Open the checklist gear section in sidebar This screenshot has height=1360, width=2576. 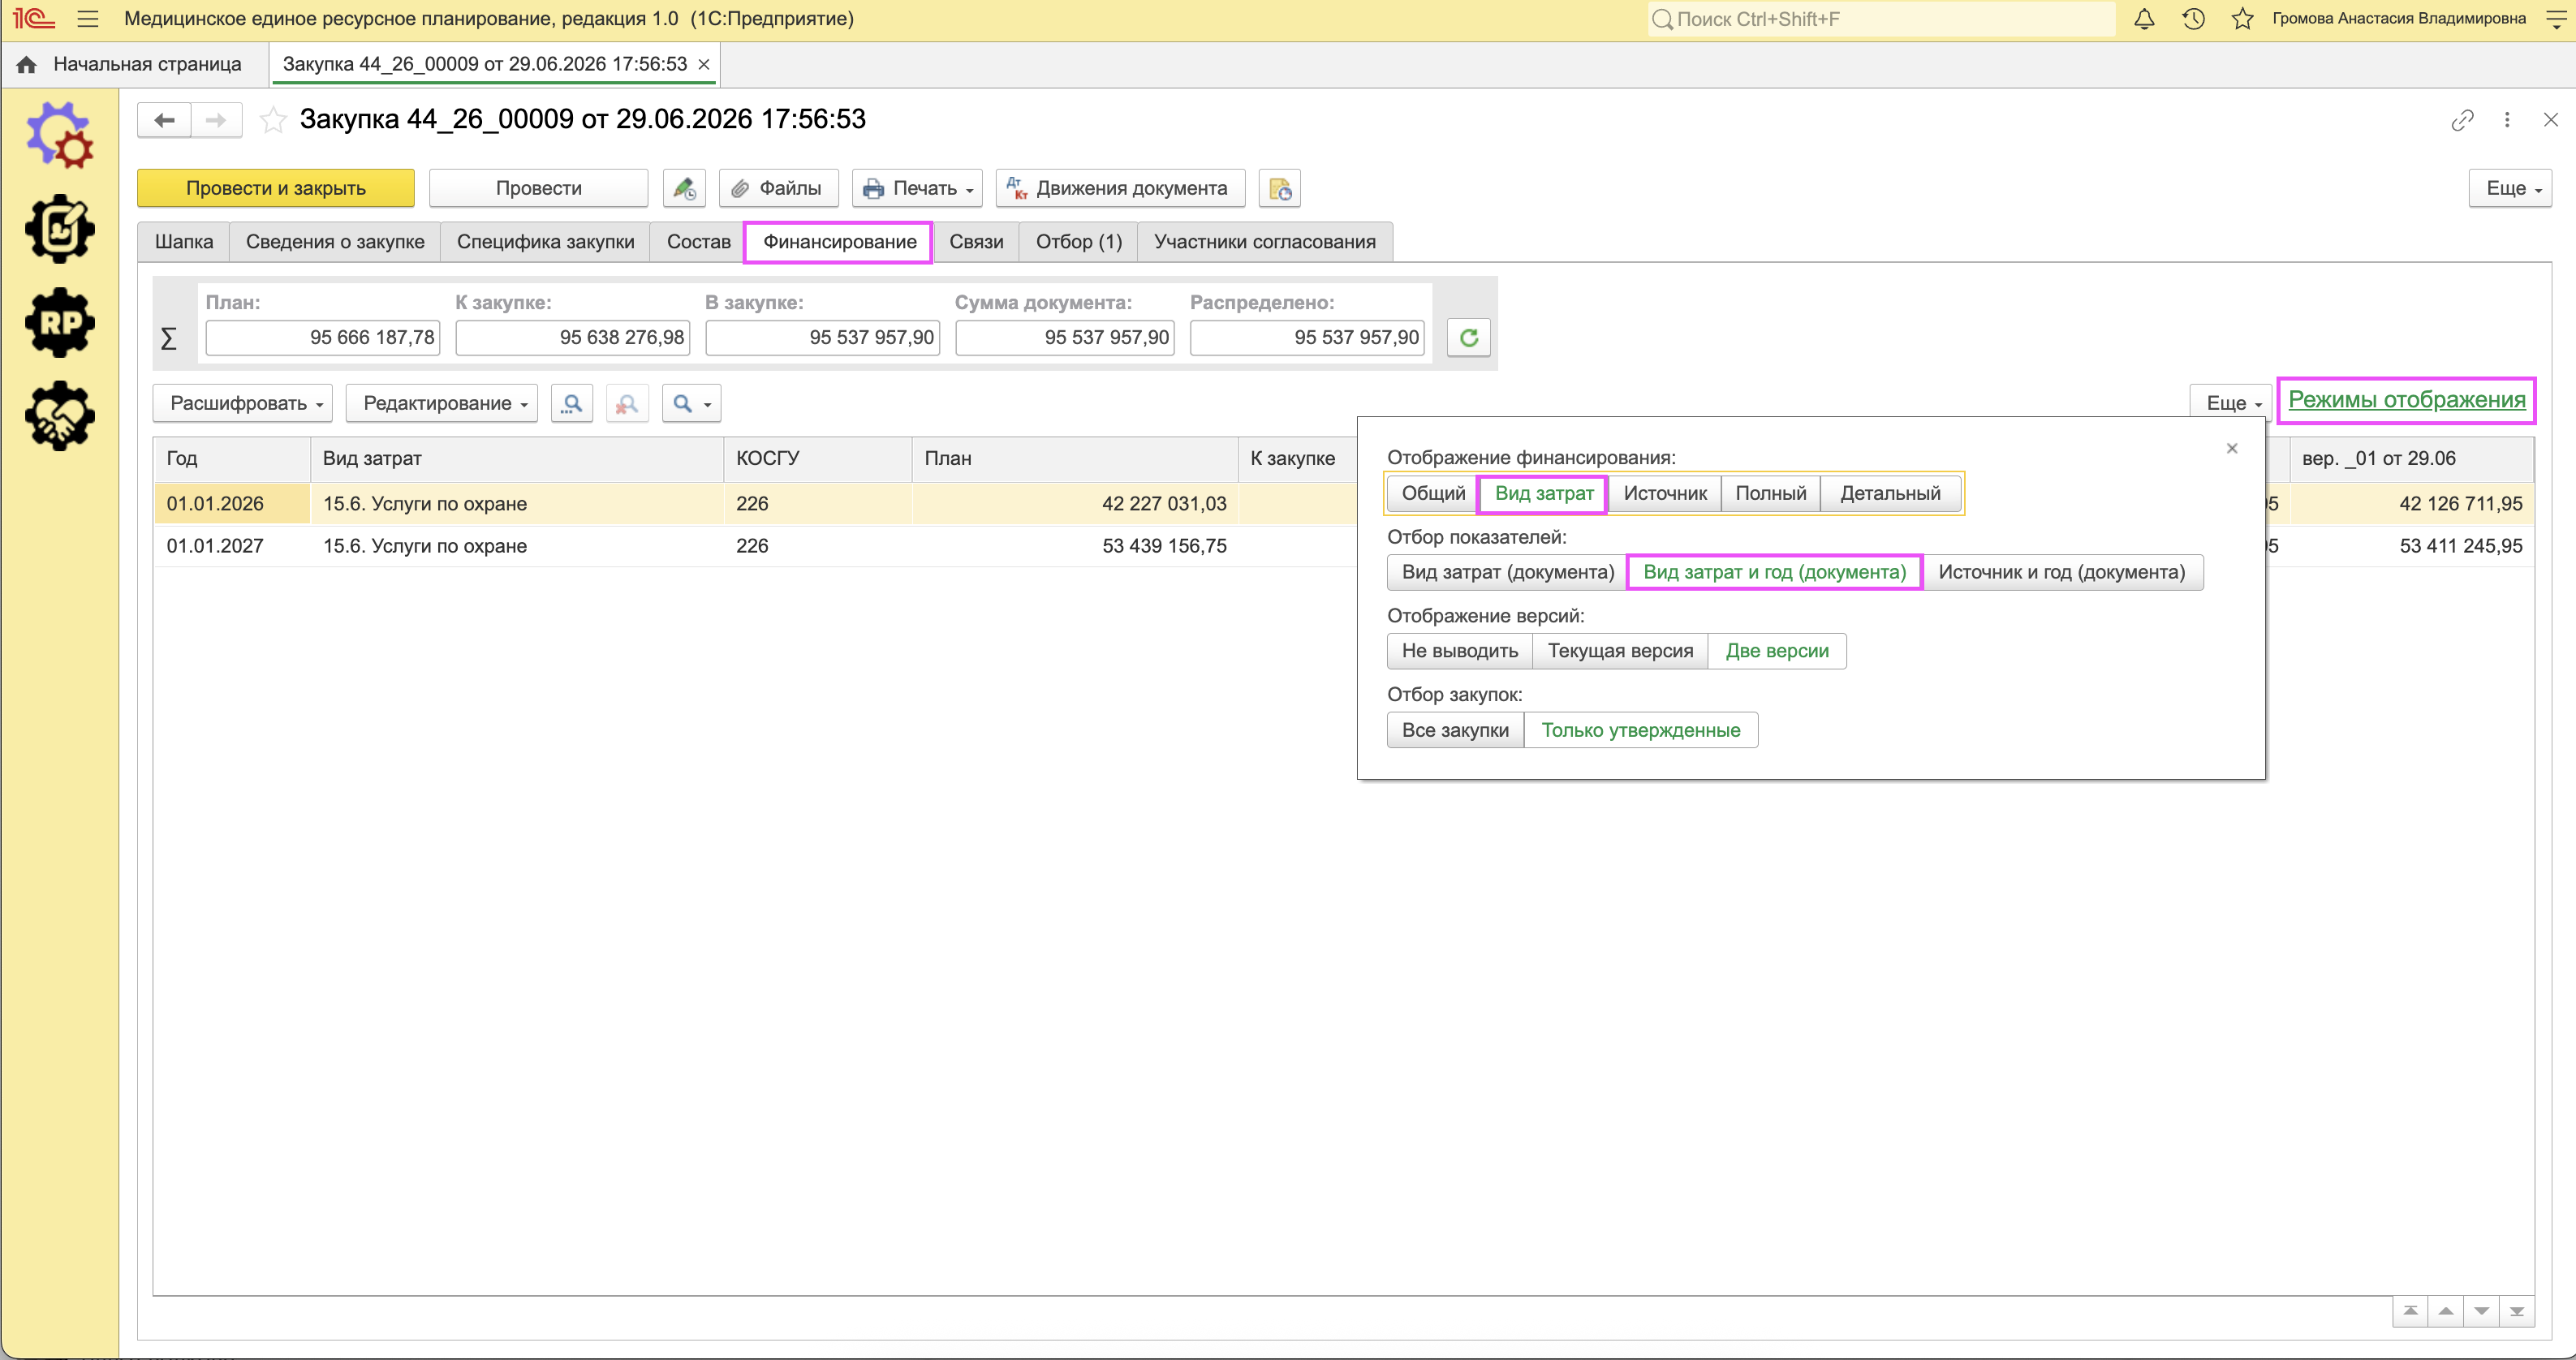coord(60,229)
